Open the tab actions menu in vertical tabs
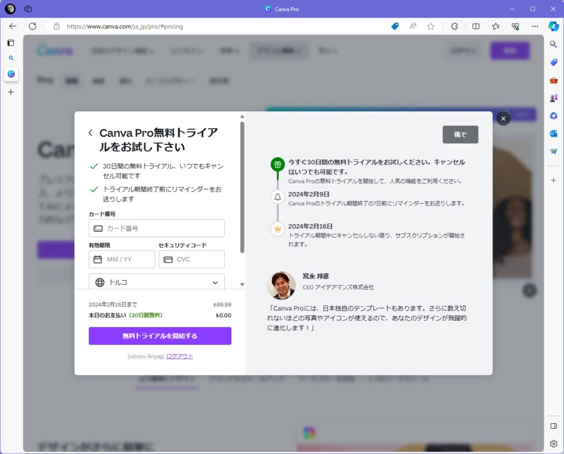Screen dimensions: 564x454 pyautogui.click(x=11, y=43)
